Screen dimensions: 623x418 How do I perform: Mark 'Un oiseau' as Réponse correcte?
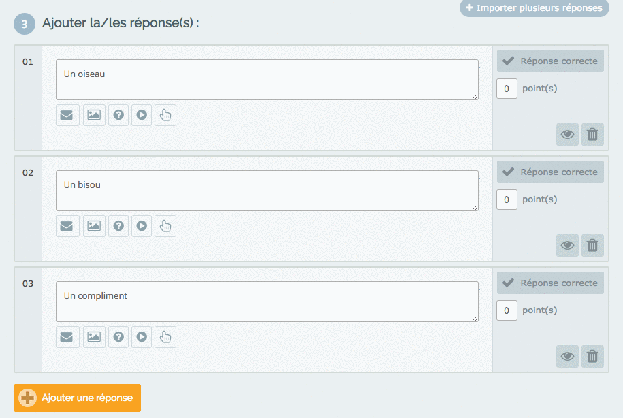(x=550, y=61)
